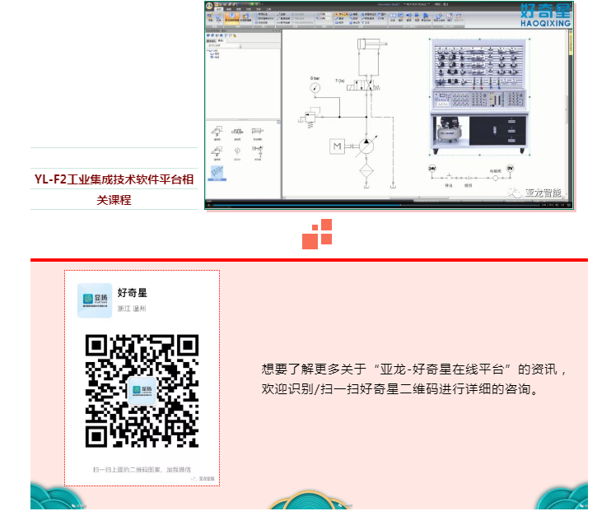The width and height of the screenshot is (611, 525).
Task: Click the 好奇星 contact name
Action: click(132, 292)
